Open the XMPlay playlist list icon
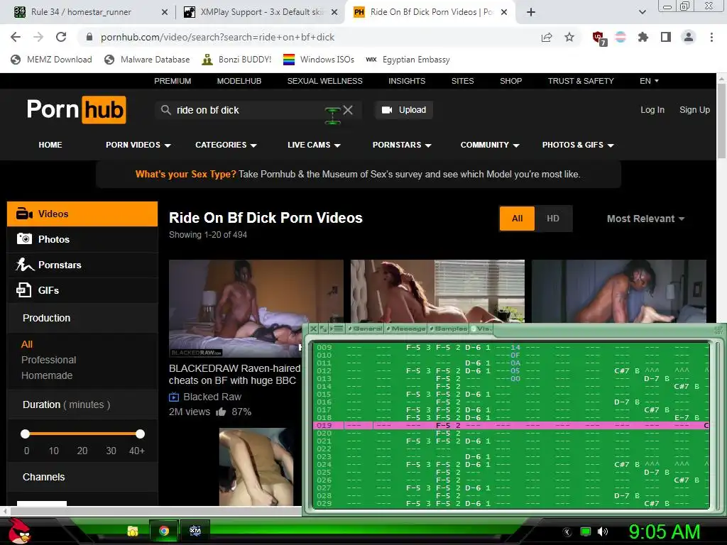The image size is (727, 545). (338, 329)
